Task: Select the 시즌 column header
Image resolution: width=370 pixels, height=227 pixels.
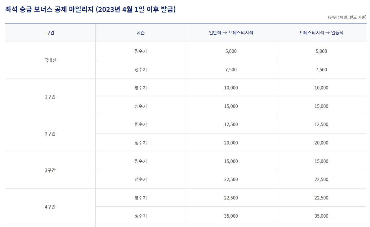Action: (140, 32)
